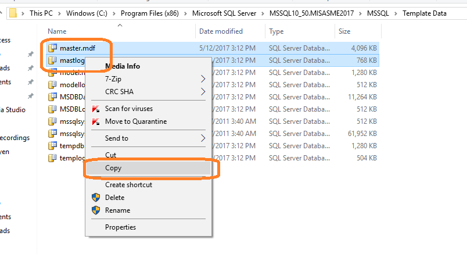Click the 11,264 KB size value
Image resolution: width=467 pixels, height=254 pixels.
[x=362, y=97]
